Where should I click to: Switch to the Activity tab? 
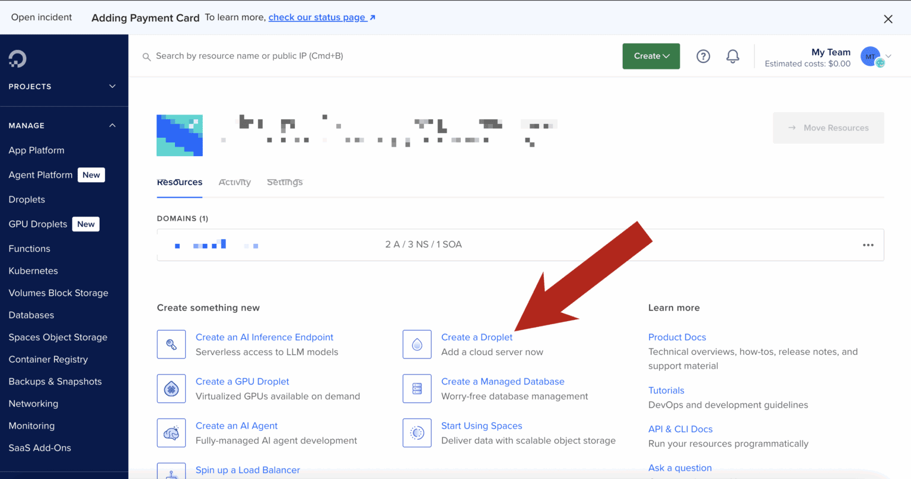pyautogui.click(x=235, y=182)
